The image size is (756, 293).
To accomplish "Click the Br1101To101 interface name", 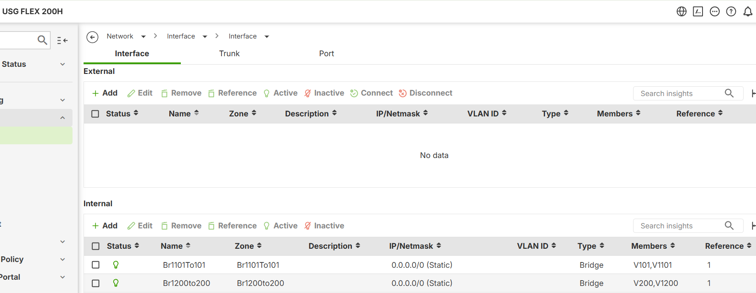I will click(x=184, y=265).
